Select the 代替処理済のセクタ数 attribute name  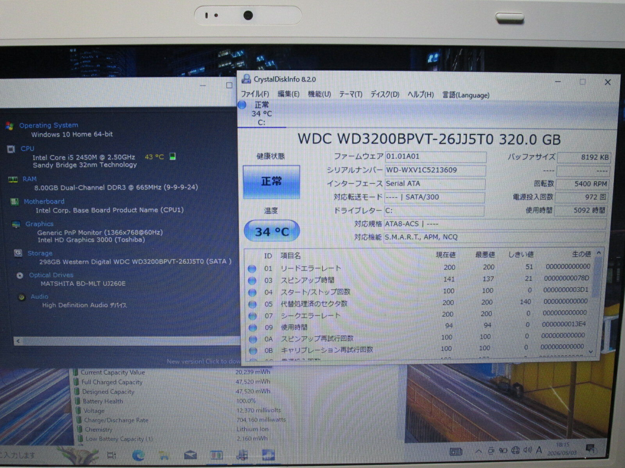click(x=314, y=303)
